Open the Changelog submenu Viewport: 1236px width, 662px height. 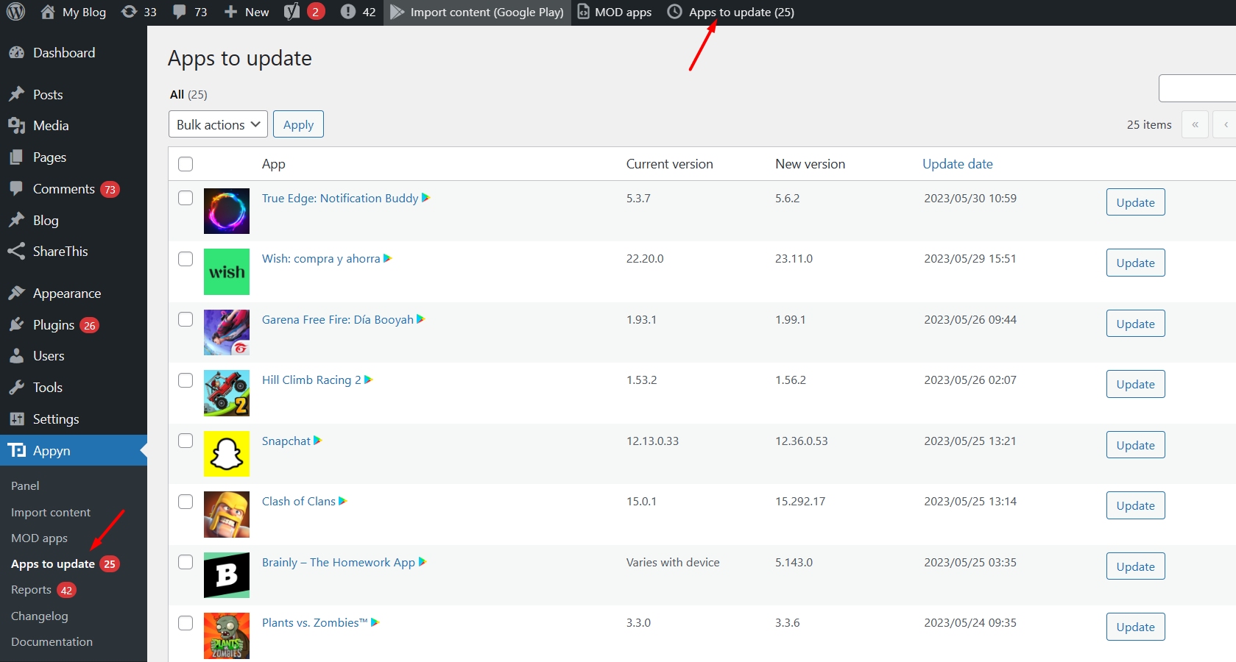[39, 616]
